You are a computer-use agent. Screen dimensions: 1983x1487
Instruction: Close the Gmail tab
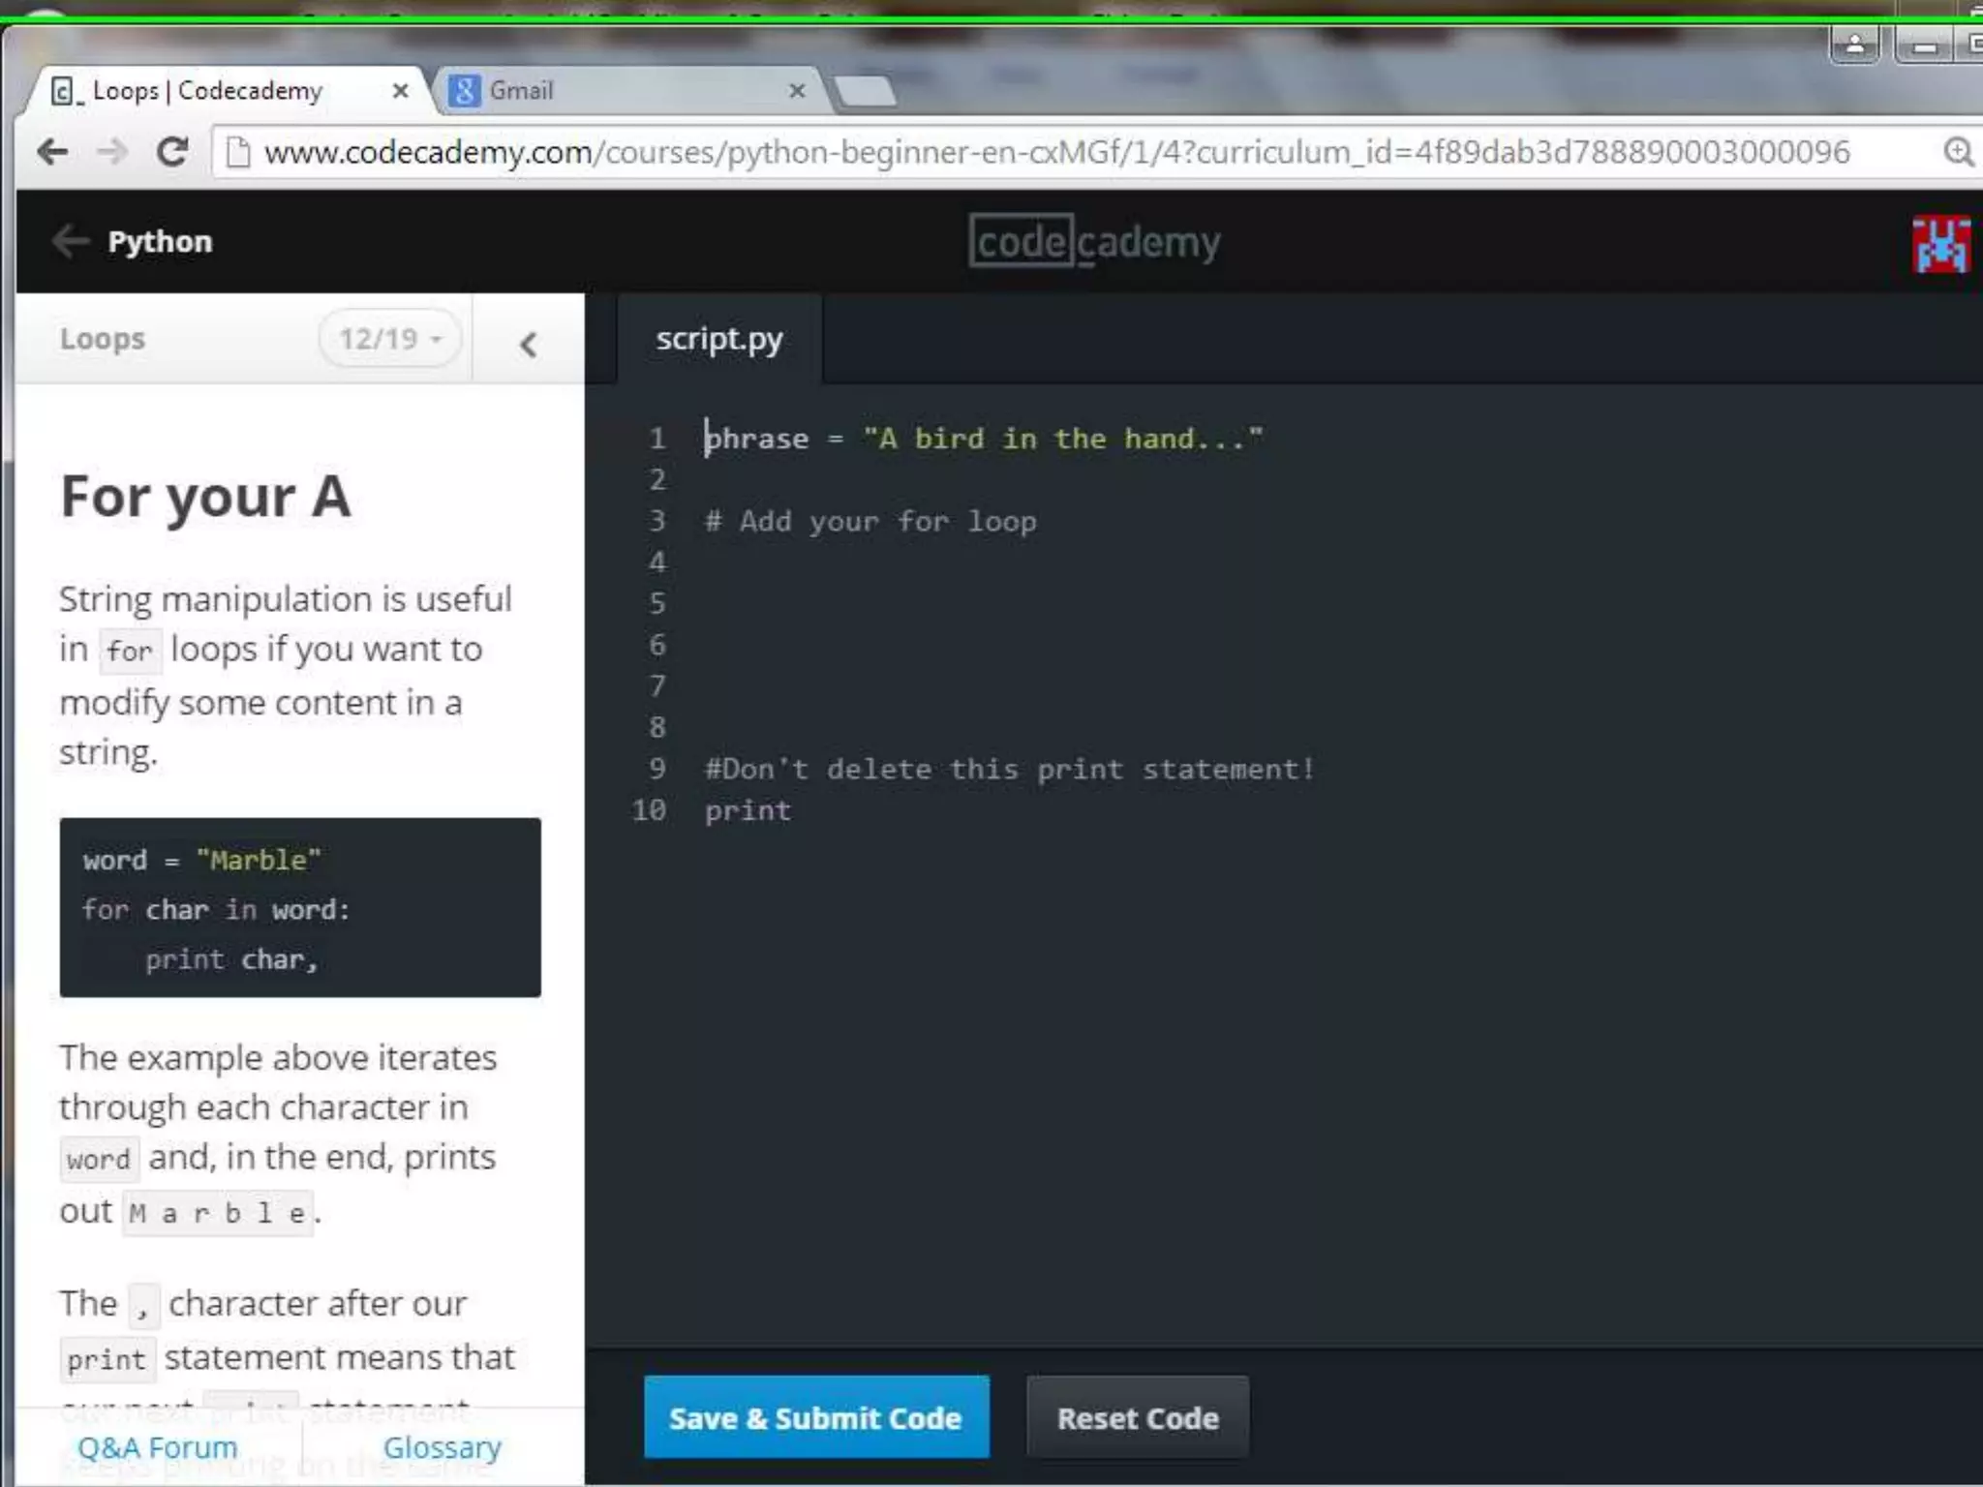click(797, 91)
